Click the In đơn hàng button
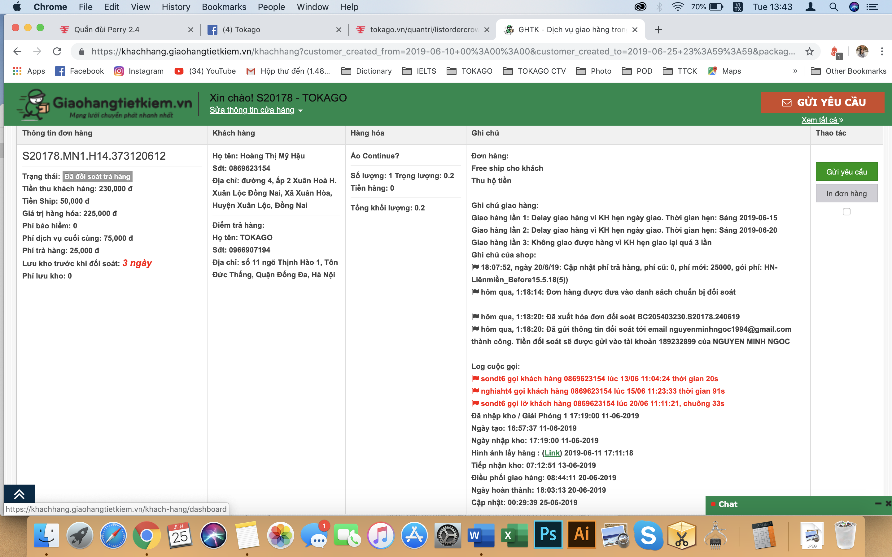Image resolution: width=892 pixels, height=557 pixels. [x=846, y=193]
